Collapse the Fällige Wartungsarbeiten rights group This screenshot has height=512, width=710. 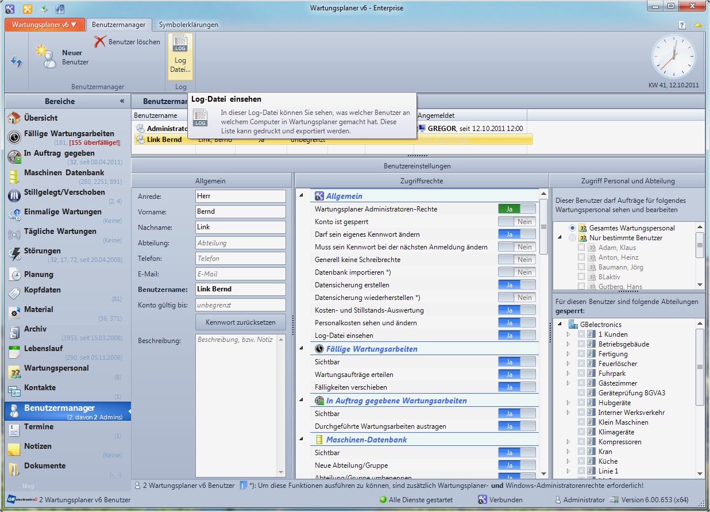click(302, 348)
